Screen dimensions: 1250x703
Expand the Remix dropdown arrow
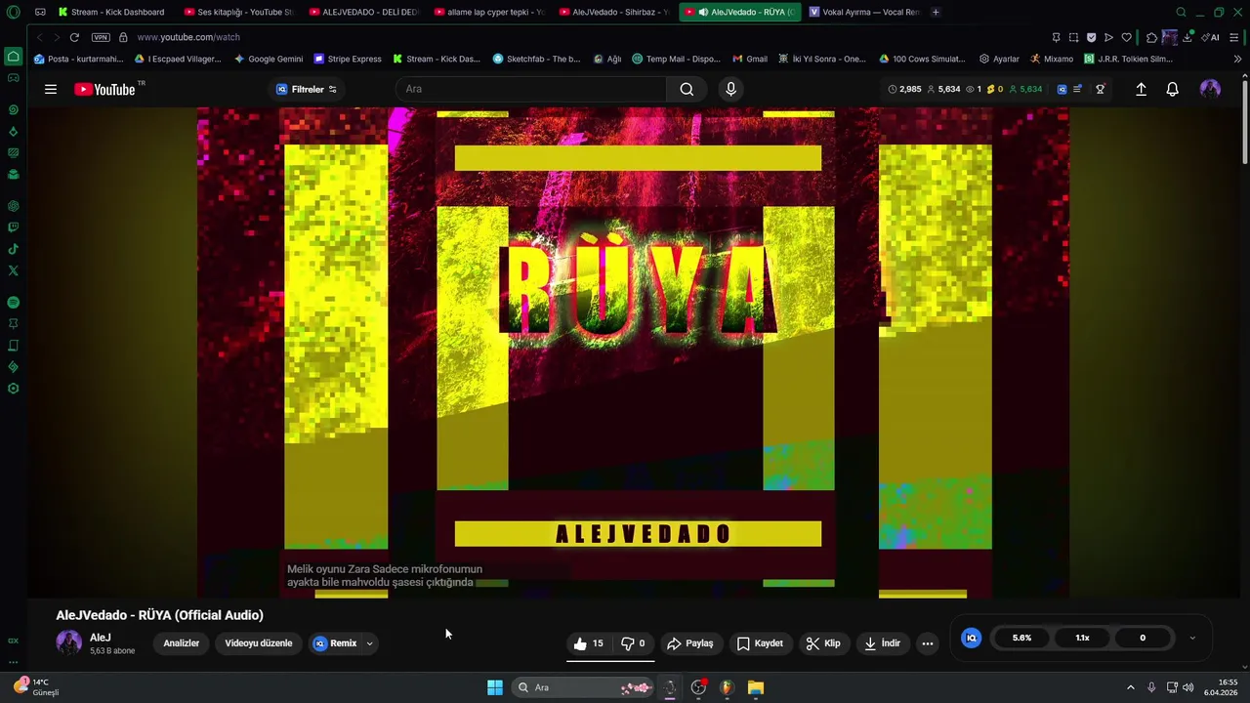[369, 643]
